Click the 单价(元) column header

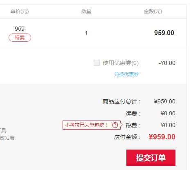click(x=20, y=11)
